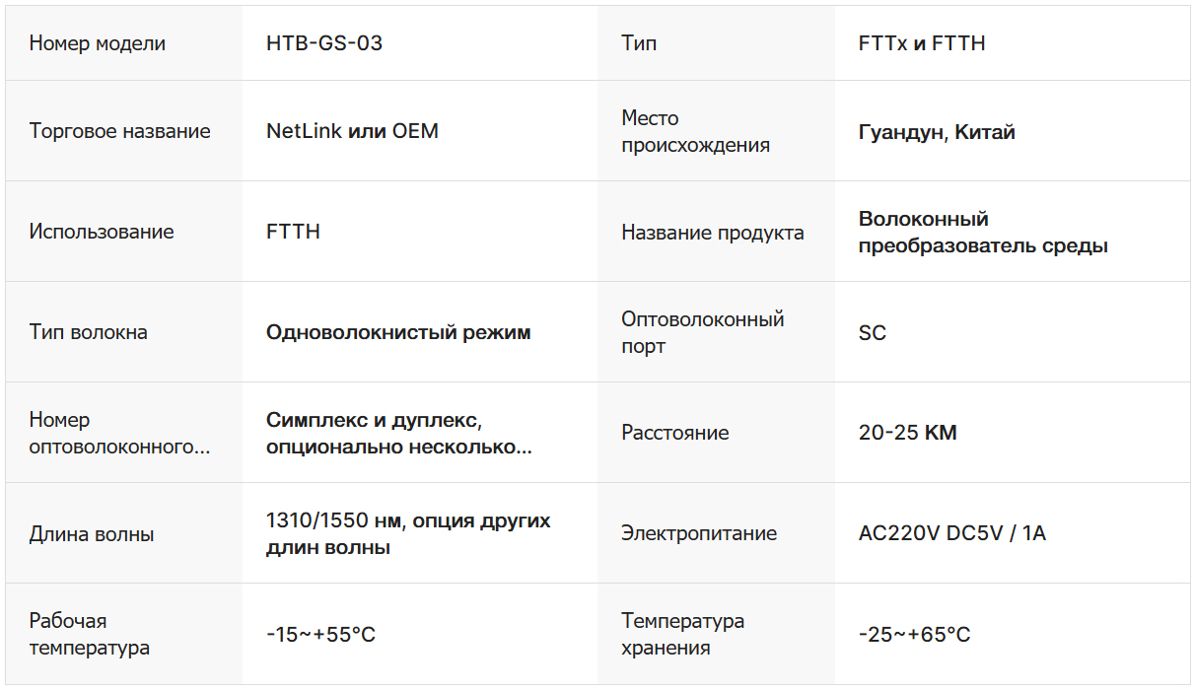Click the "20-25 KM" distance value

[x=907, y=433]
